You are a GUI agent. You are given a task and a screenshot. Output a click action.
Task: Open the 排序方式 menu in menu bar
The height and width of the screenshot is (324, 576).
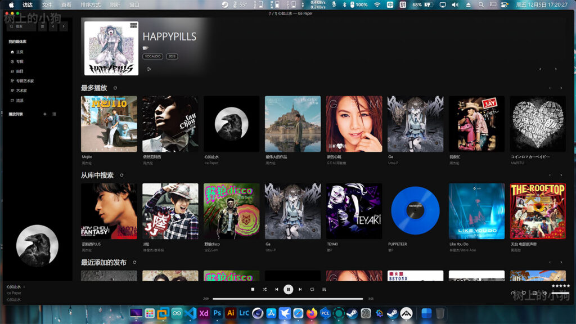tap(91, 4)
